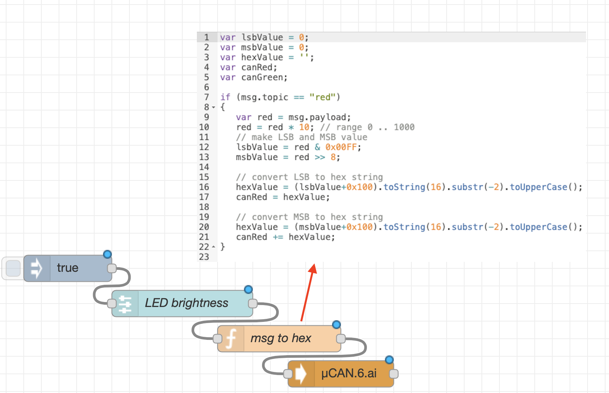Select the msg to hex function node

tap(279, 339)
